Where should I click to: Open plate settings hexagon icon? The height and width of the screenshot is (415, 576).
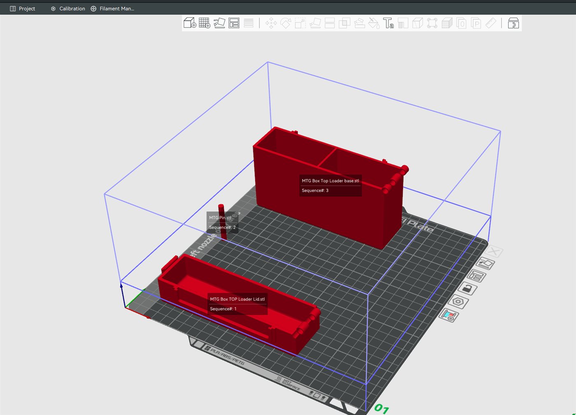(458, 302)
